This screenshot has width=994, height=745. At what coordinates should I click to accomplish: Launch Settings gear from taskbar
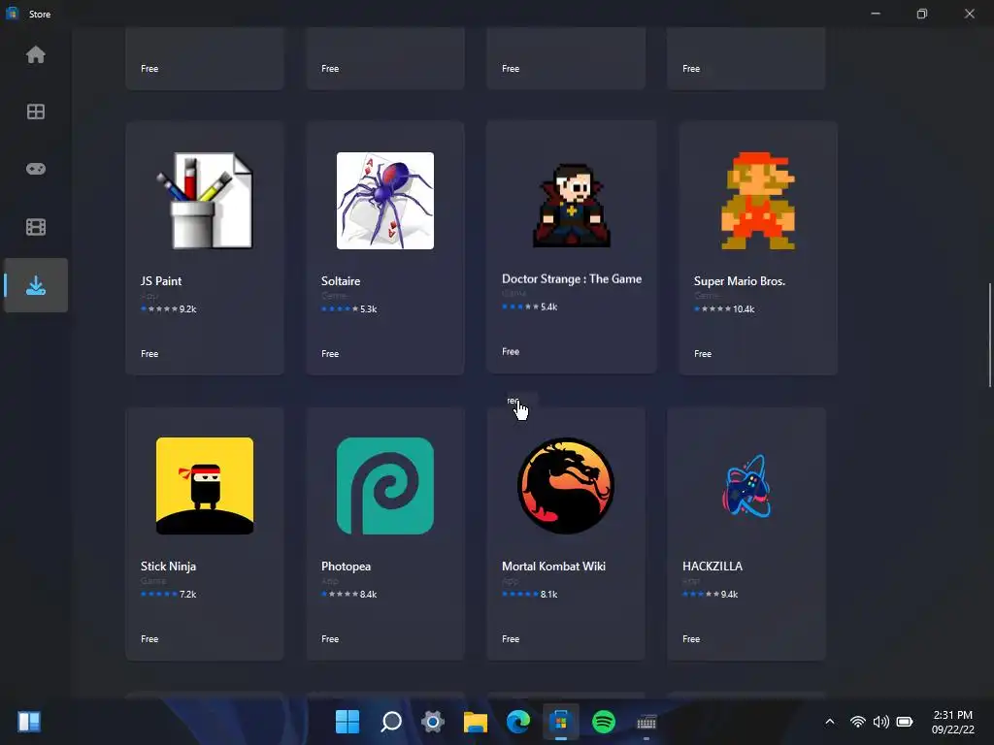point(433,722)
